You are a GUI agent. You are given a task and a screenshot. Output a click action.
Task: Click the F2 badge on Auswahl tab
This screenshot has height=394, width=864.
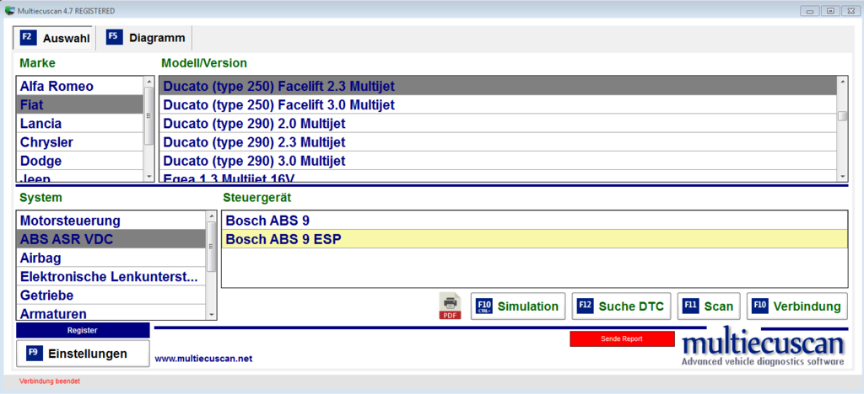pos(28,38)
